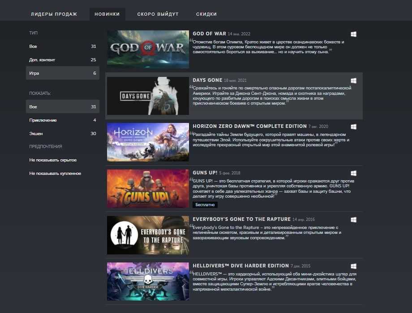Image resolution: width=412 pixels, height=313 pixels.
Task: Click the ТИП section heading
Action: pos(34,33)
